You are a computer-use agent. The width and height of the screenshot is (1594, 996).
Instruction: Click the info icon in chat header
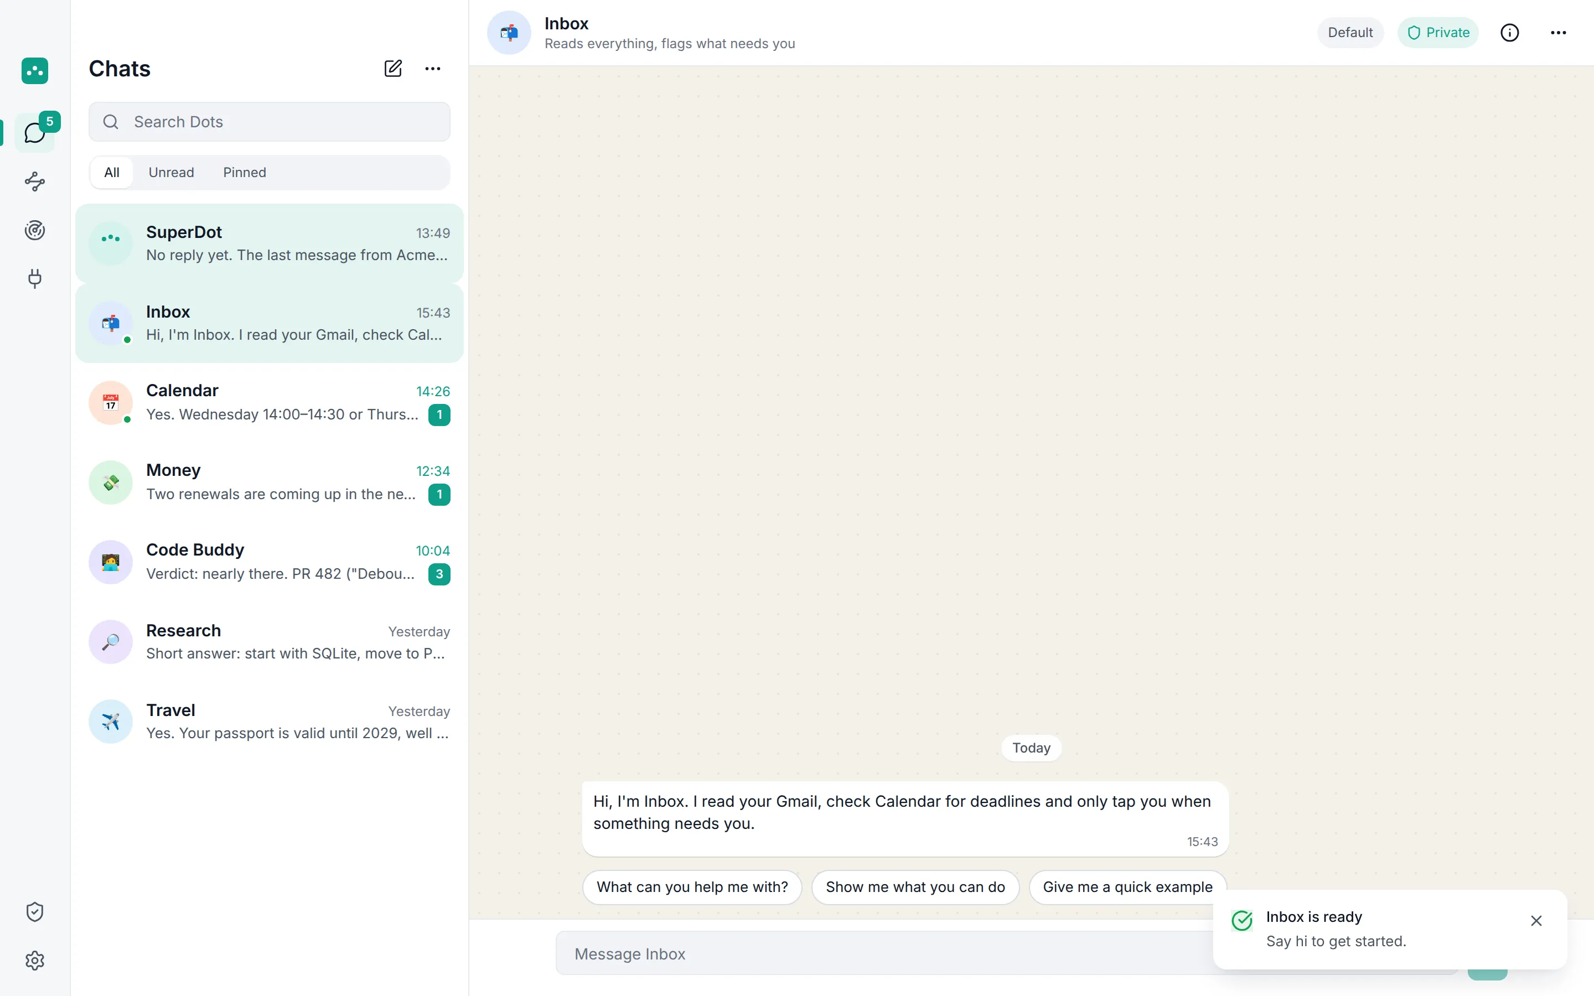tap(1510, 32)
